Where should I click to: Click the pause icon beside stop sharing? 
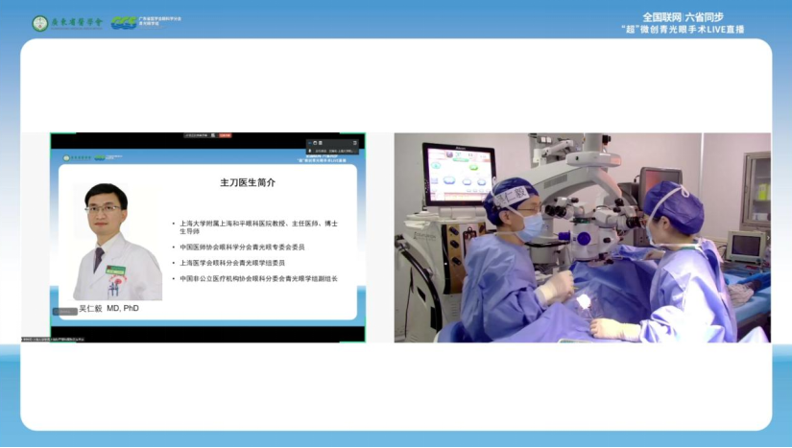click(214, 135)
